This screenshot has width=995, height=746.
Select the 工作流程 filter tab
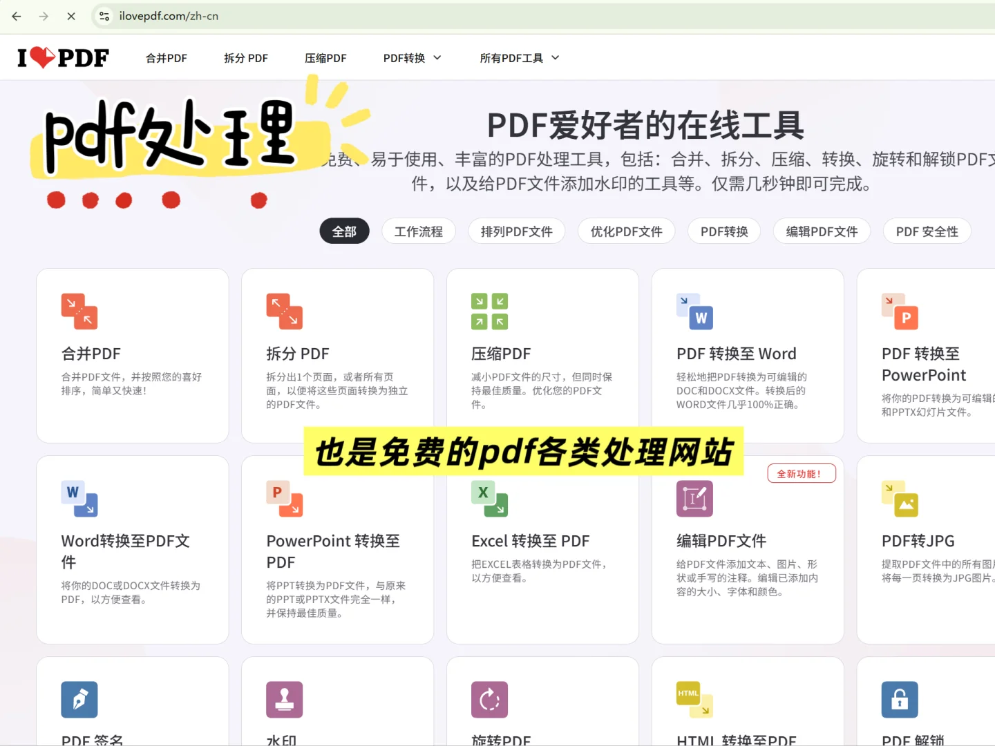[419, 231]
